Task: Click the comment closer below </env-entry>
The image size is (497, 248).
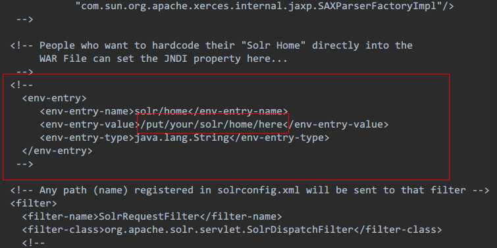Action: (24, 164)
